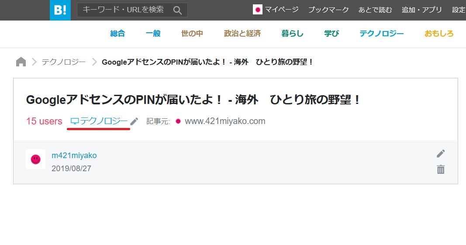Click the 2019/08/27 bookmark date

click(71, 168)
